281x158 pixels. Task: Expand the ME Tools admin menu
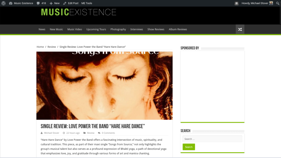(87, 3)
